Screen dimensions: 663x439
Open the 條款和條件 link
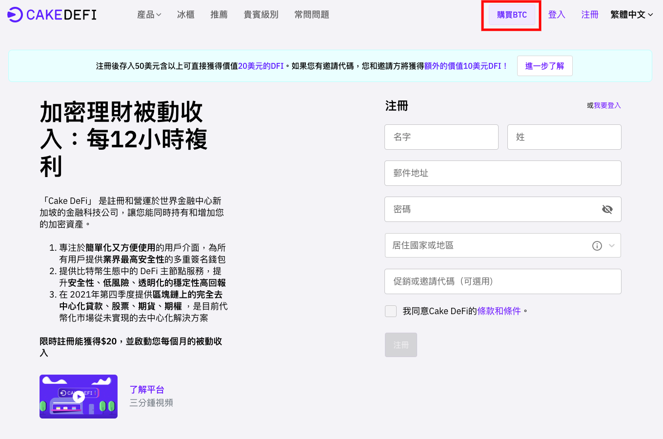coord(499,311)
